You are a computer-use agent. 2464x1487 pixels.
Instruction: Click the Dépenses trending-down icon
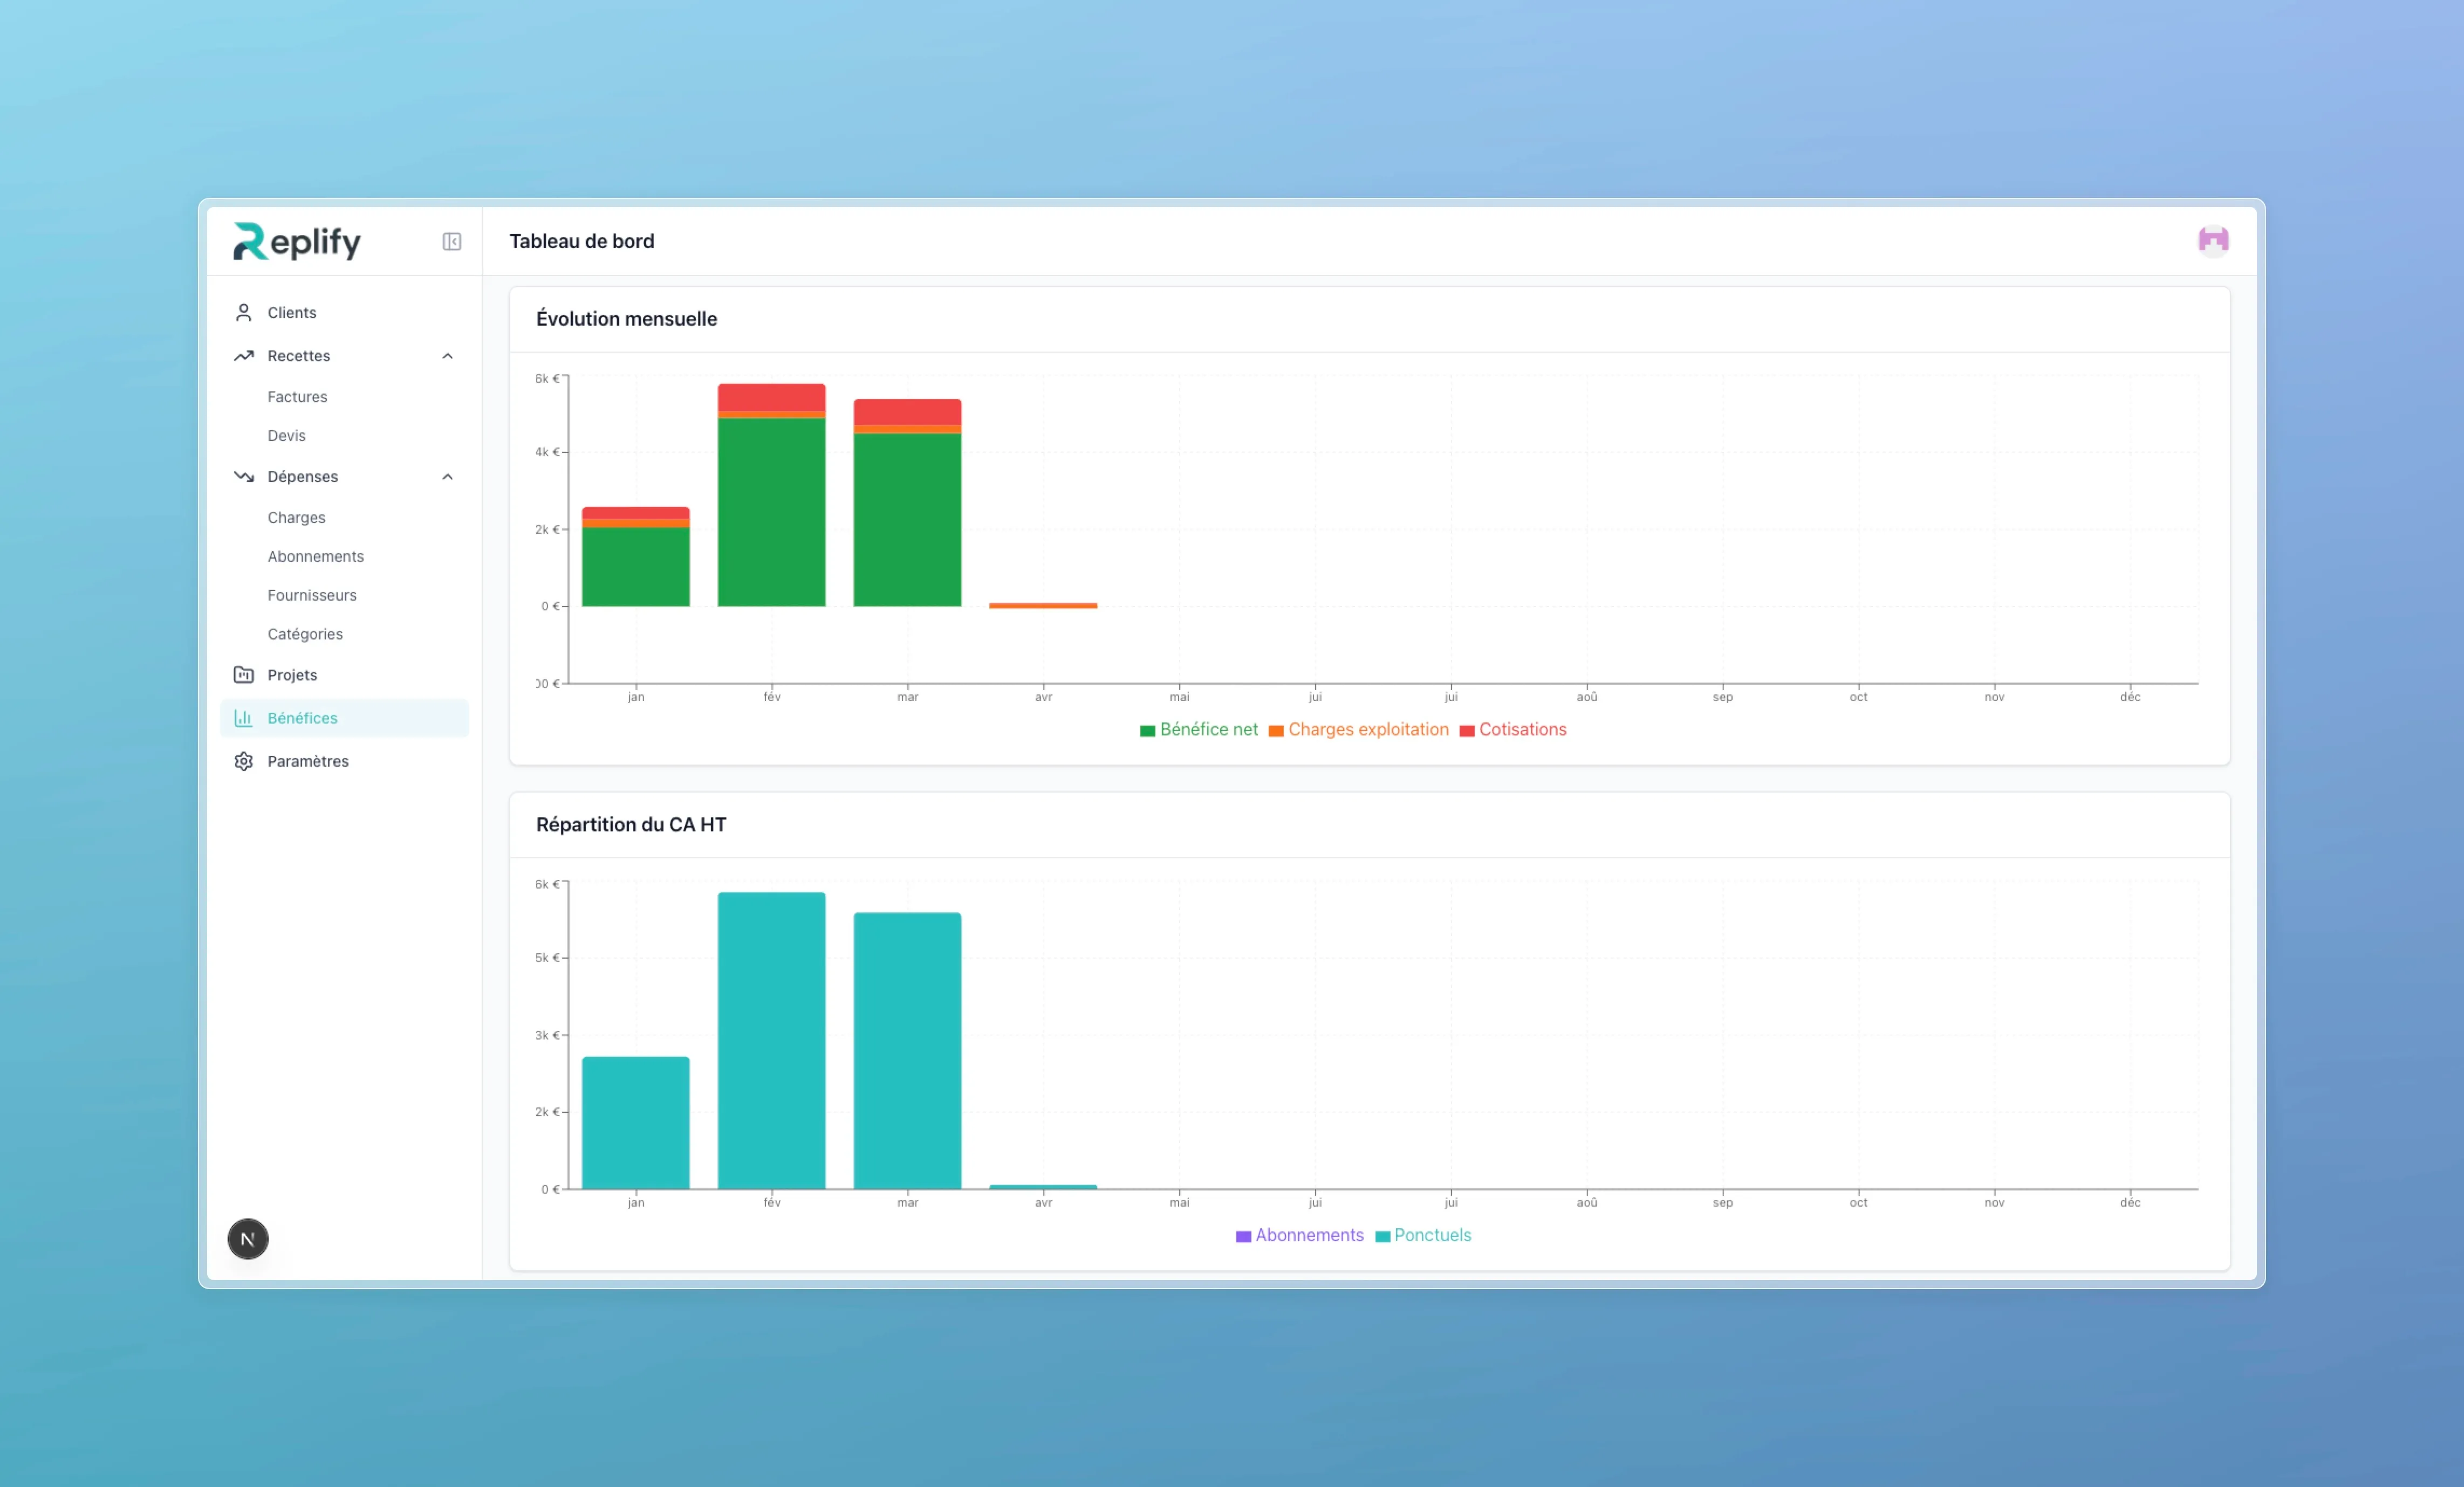(243, 477)
